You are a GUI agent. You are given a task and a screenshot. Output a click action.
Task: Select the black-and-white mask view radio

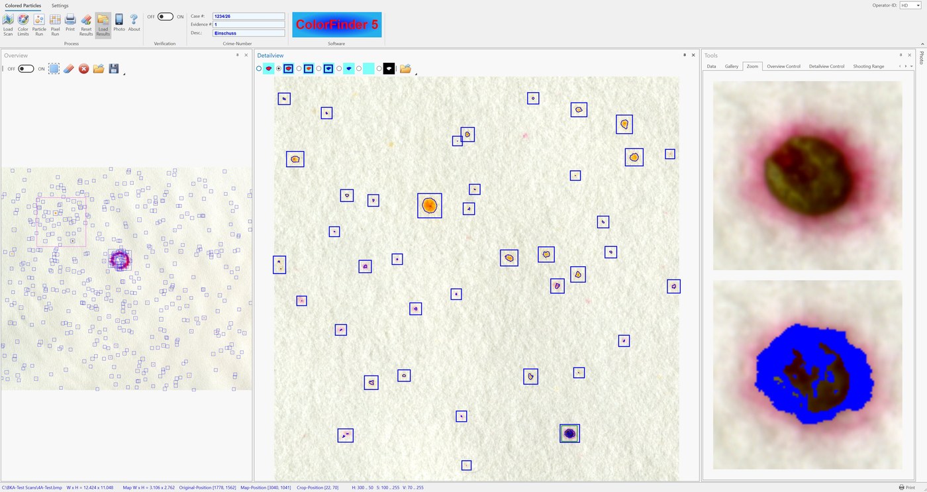(379, 69)
